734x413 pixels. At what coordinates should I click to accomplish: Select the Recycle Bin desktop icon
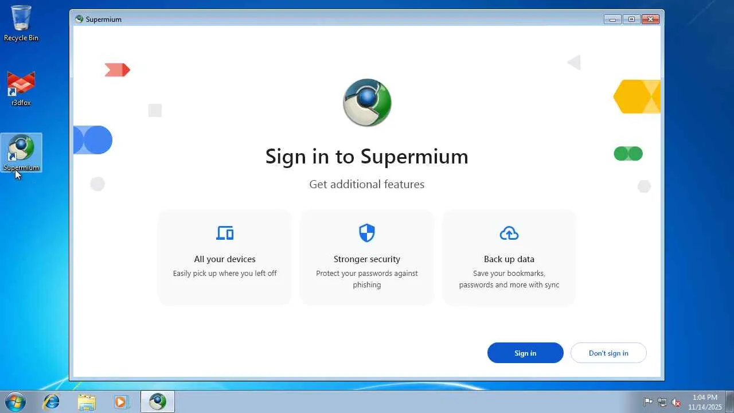[21, 24]
